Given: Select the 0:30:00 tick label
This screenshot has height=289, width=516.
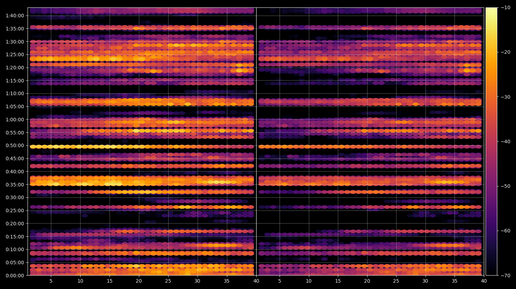Looking at the screenshot, I should pyautogui.click(x=15, y=197).
